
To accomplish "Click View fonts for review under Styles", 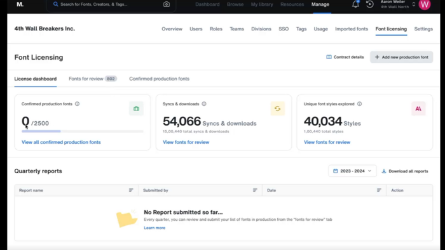I will pyautogui.click(x=327, y=142).
